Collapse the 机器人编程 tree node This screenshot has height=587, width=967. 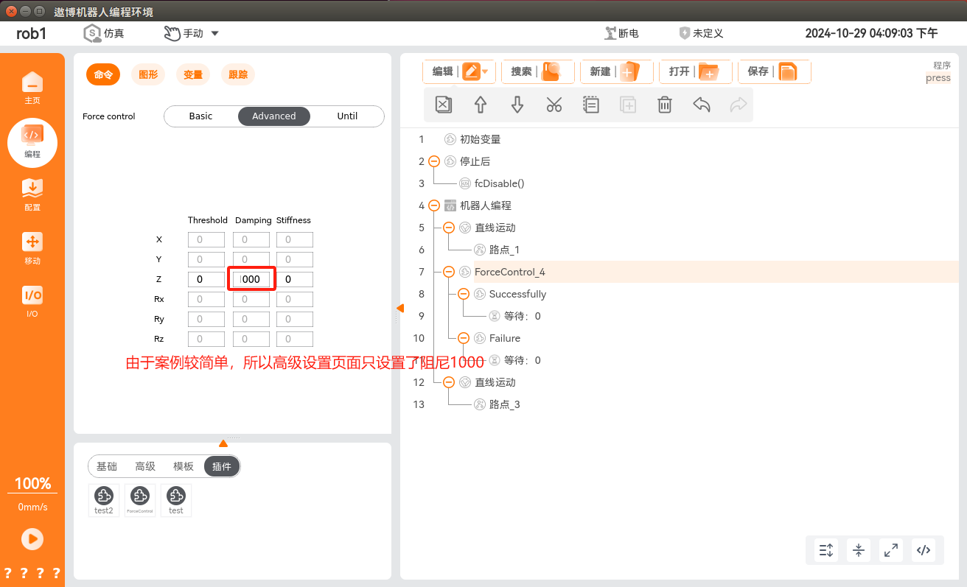click(x=433, y=205)
